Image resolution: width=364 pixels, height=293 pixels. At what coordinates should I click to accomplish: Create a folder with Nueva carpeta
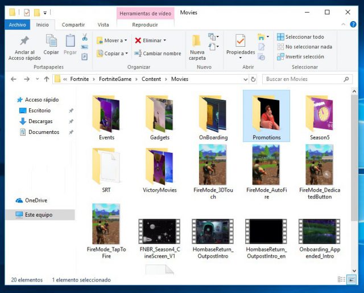click(x=197, y=47)
